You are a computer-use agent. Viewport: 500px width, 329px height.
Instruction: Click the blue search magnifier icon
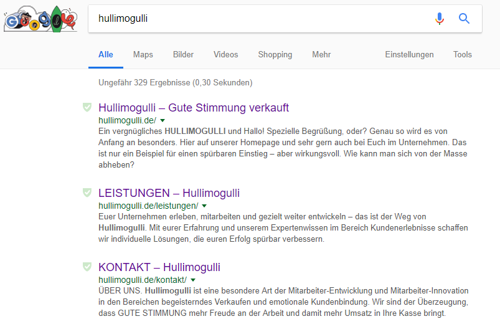point(464,19)
